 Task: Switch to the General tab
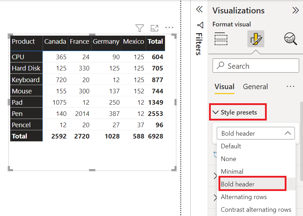coord(255,87)
